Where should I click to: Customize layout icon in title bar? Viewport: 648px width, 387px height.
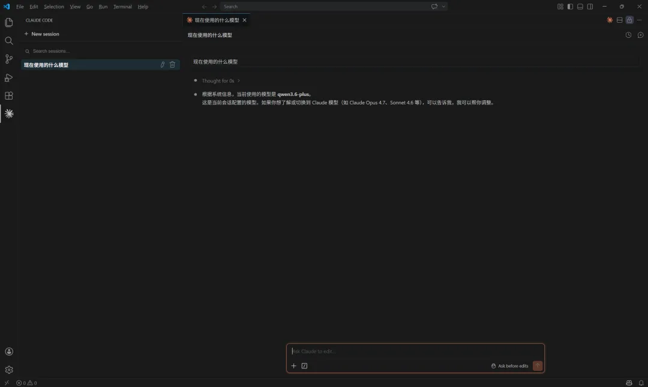(560, 7)
